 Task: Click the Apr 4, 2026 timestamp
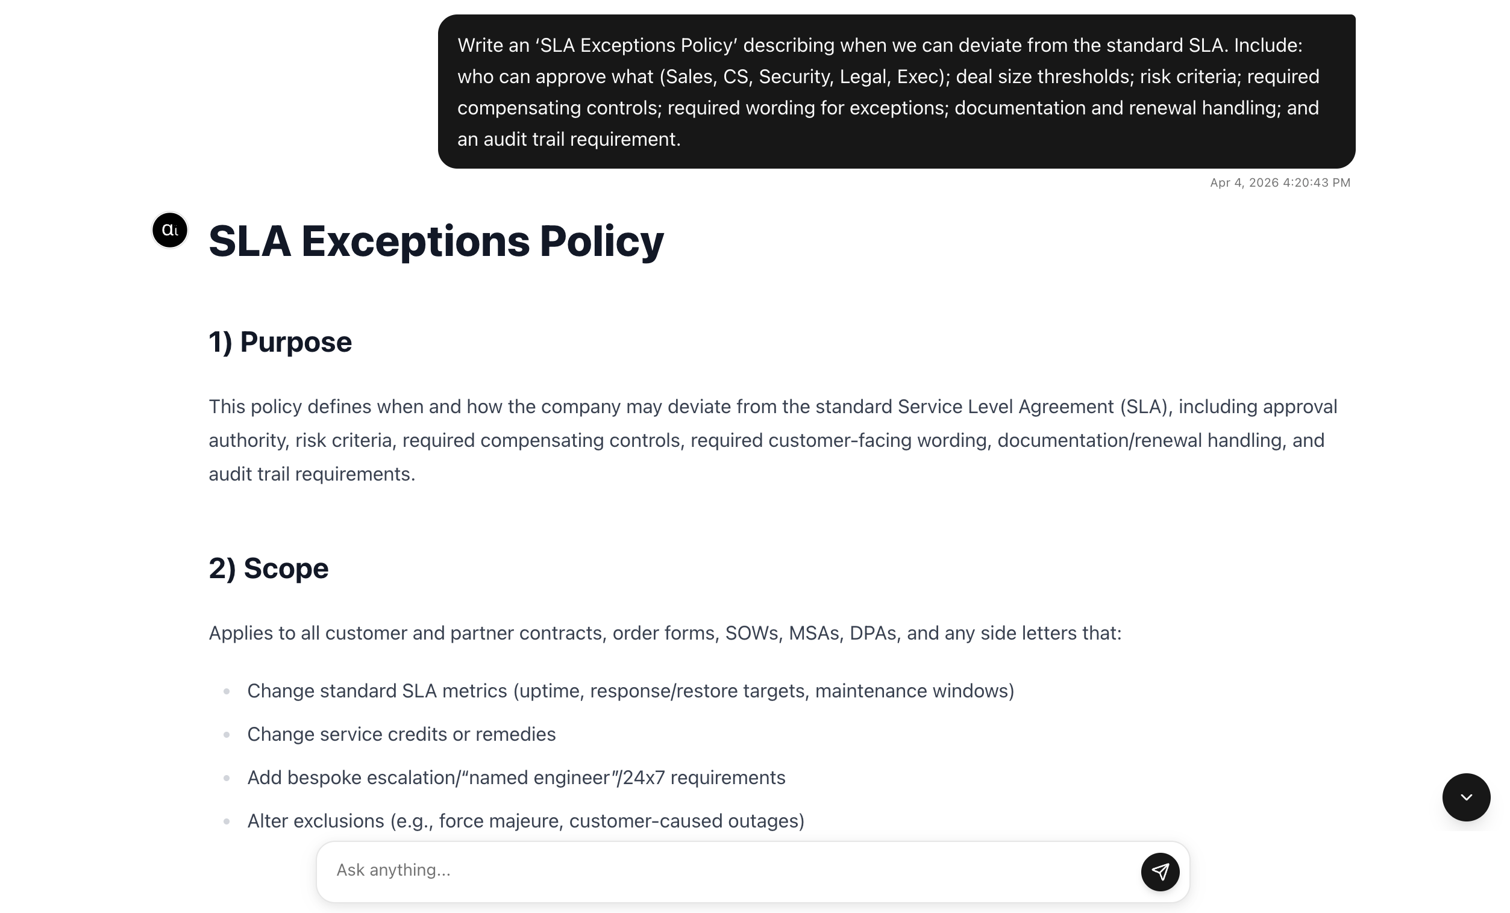(1280, 182)
